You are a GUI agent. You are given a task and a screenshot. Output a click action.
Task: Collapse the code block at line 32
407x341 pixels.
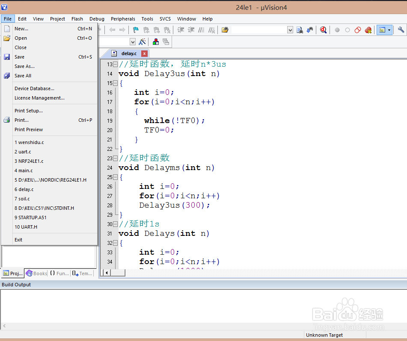click(116, 243)
